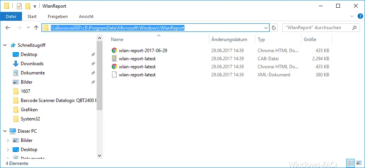This screenshot has width=365, height=168.
Task: Click navigation pane scrollbar down arrow
Action: pos(99,155)
